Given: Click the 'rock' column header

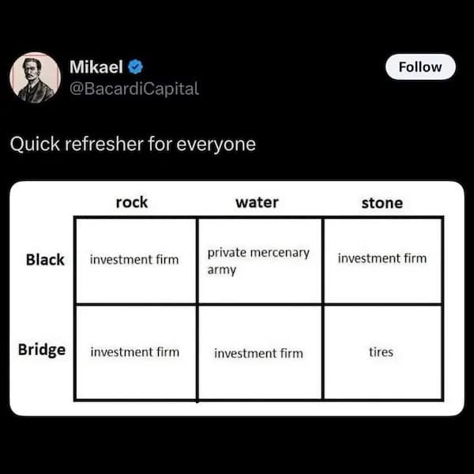Looking at the screenshot, I should [132, 203].
